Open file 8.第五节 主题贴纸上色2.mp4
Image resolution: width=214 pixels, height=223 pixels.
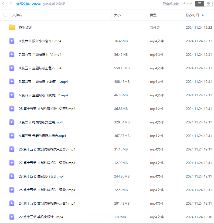[x=40, y=68]
